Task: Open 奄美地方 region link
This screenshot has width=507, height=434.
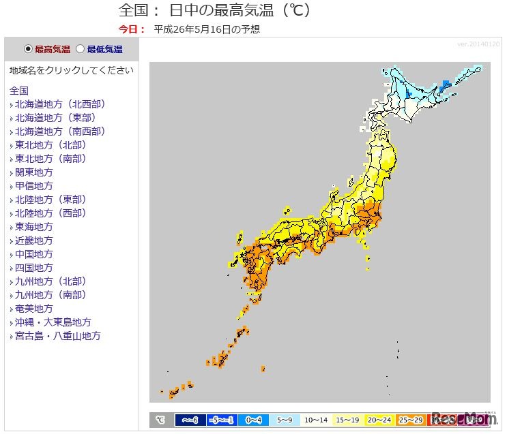Action: [x=34, y=309]
